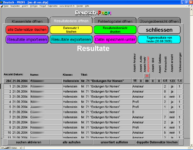Click purple Resultate importieren button

(x=27, y=40)
